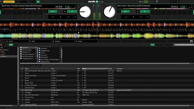Open the Files panel tab

pos(152,45)
